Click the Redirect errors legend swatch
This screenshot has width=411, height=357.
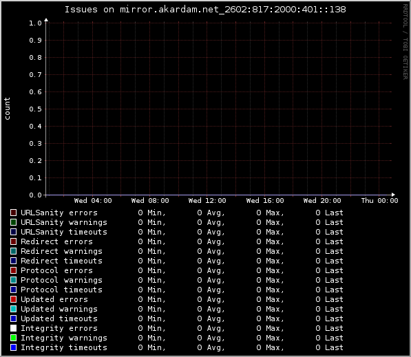point(13,241)
